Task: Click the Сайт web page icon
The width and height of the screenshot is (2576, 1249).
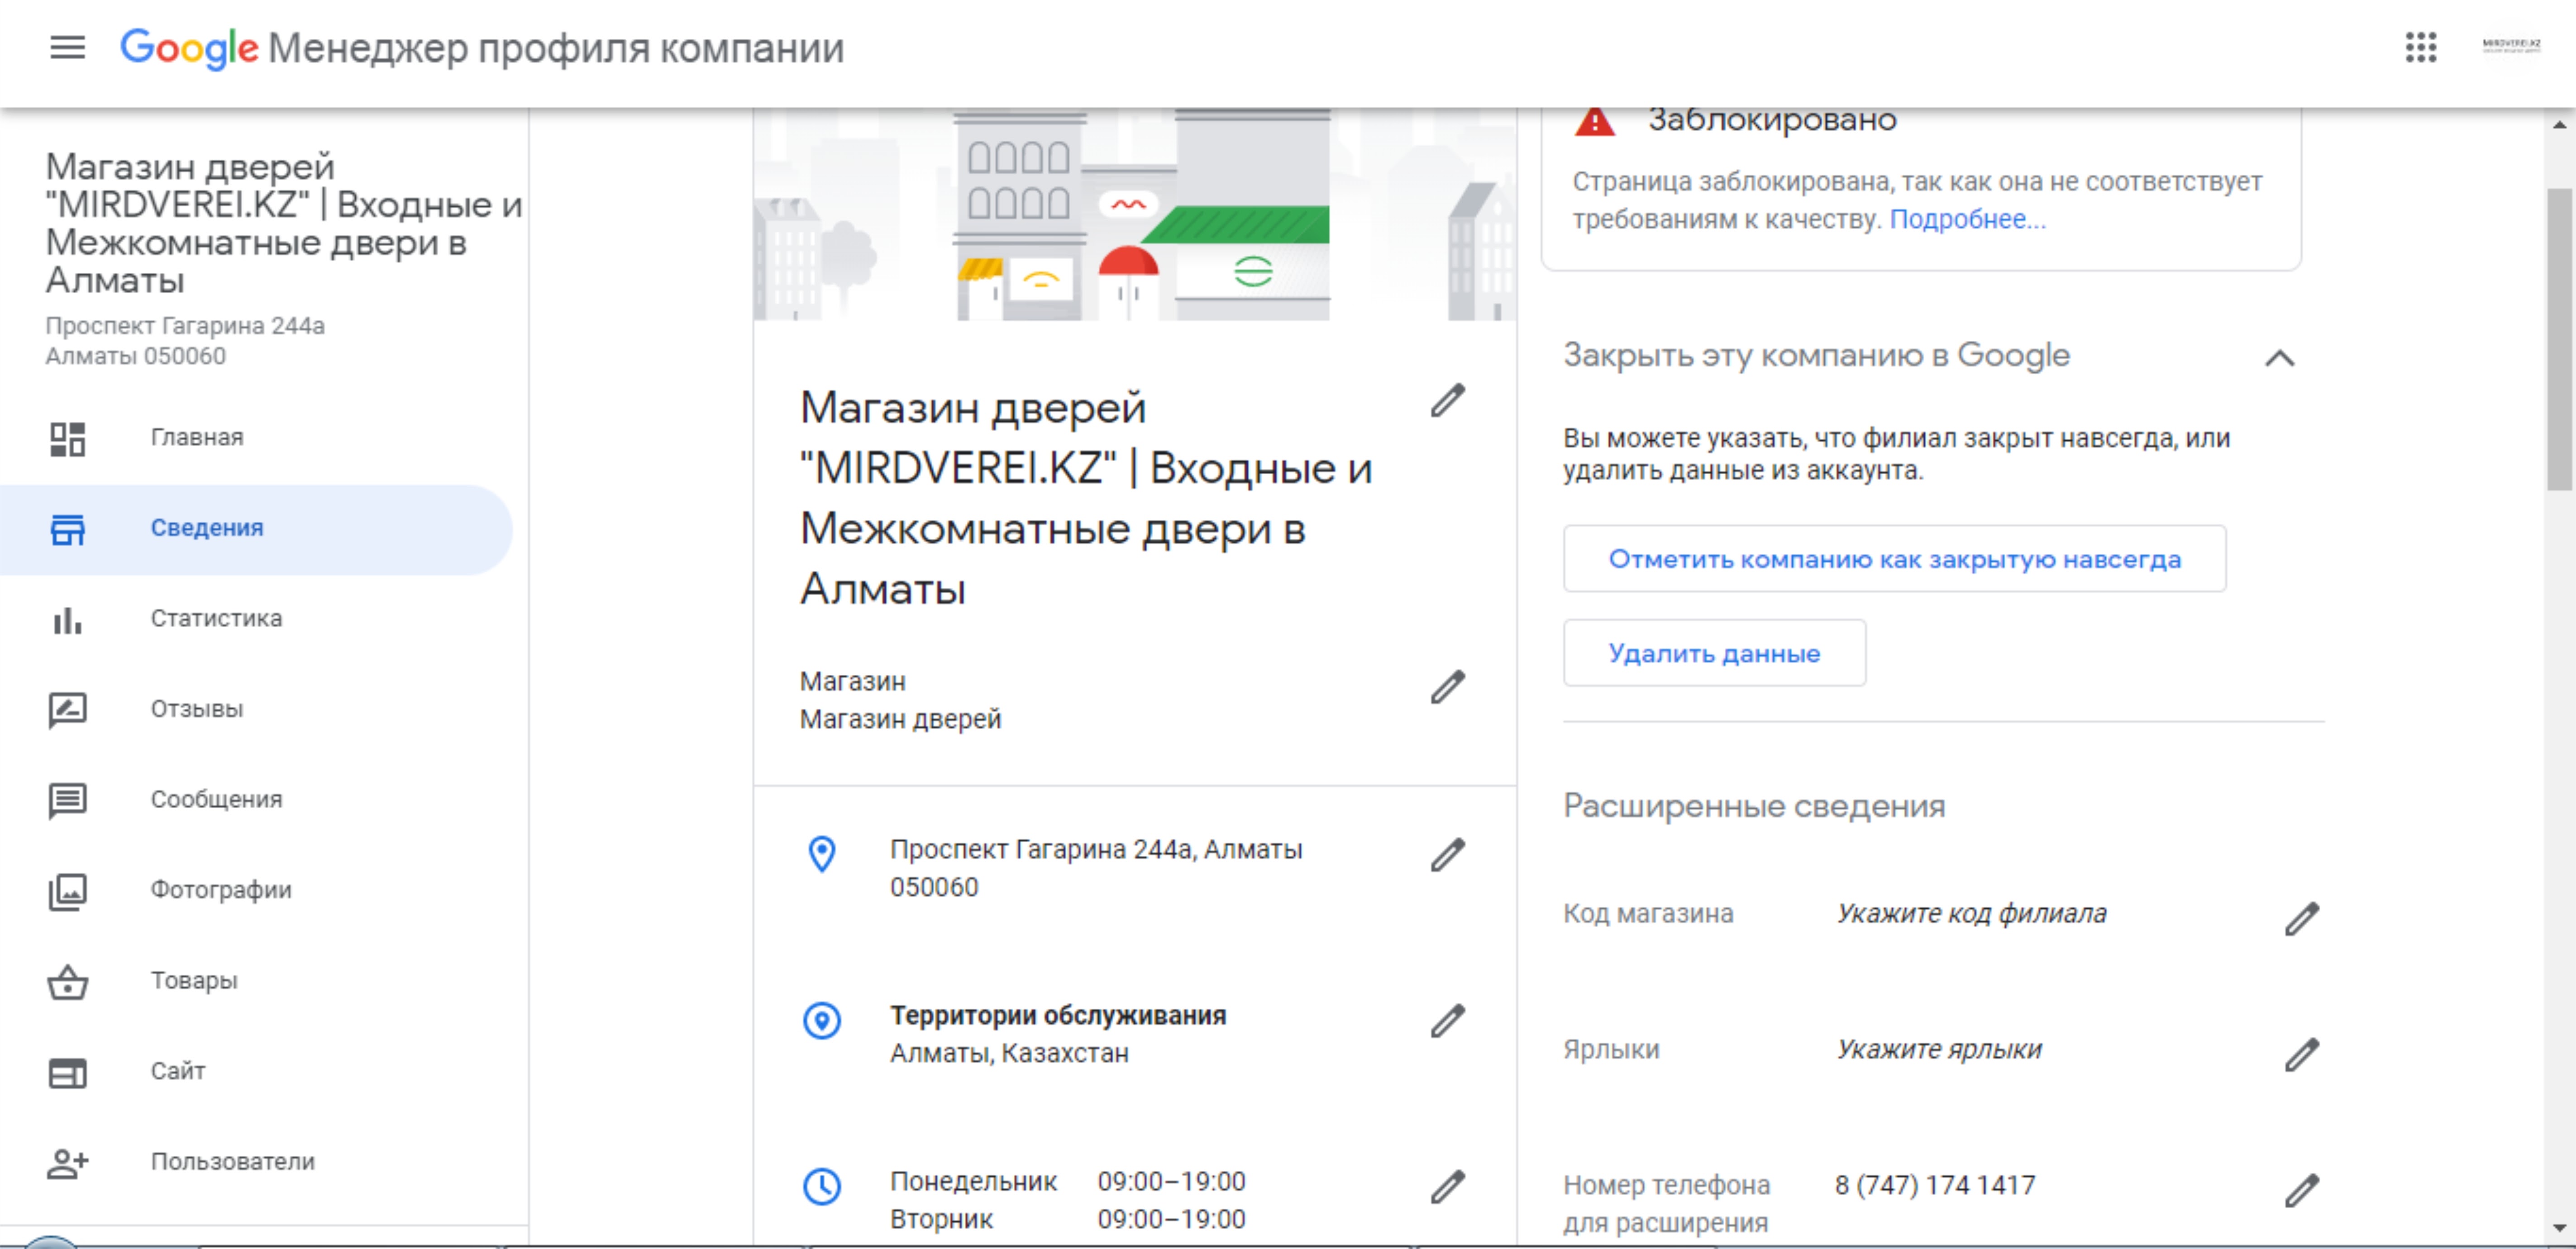Action: point(67,1072)
